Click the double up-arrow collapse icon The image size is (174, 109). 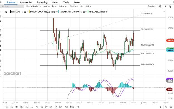click(165, 6)
